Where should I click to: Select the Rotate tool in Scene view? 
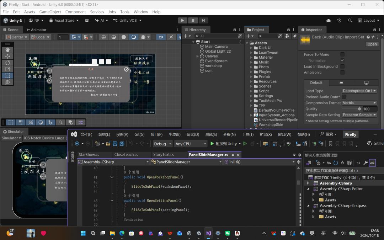(7, 63)
